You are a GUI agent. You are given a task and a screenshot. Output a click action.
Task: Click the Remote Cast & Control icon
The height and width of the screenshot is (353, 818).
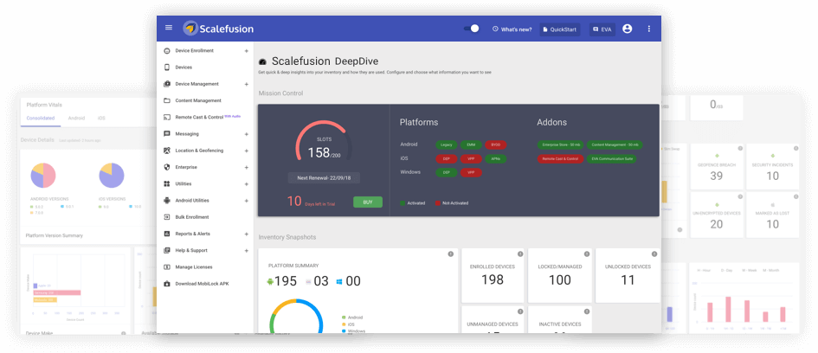[x=167, y=118]
